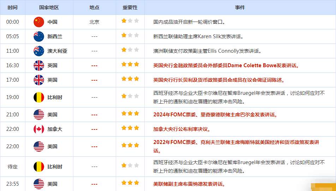The width and height of the screenshot is (336, 191).
Task: Click the Belgium flag in the 待定 row
Action: tap(39, 167)
